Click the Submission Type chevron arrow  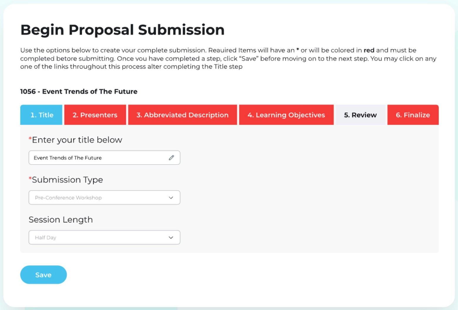tap(171, 198)
